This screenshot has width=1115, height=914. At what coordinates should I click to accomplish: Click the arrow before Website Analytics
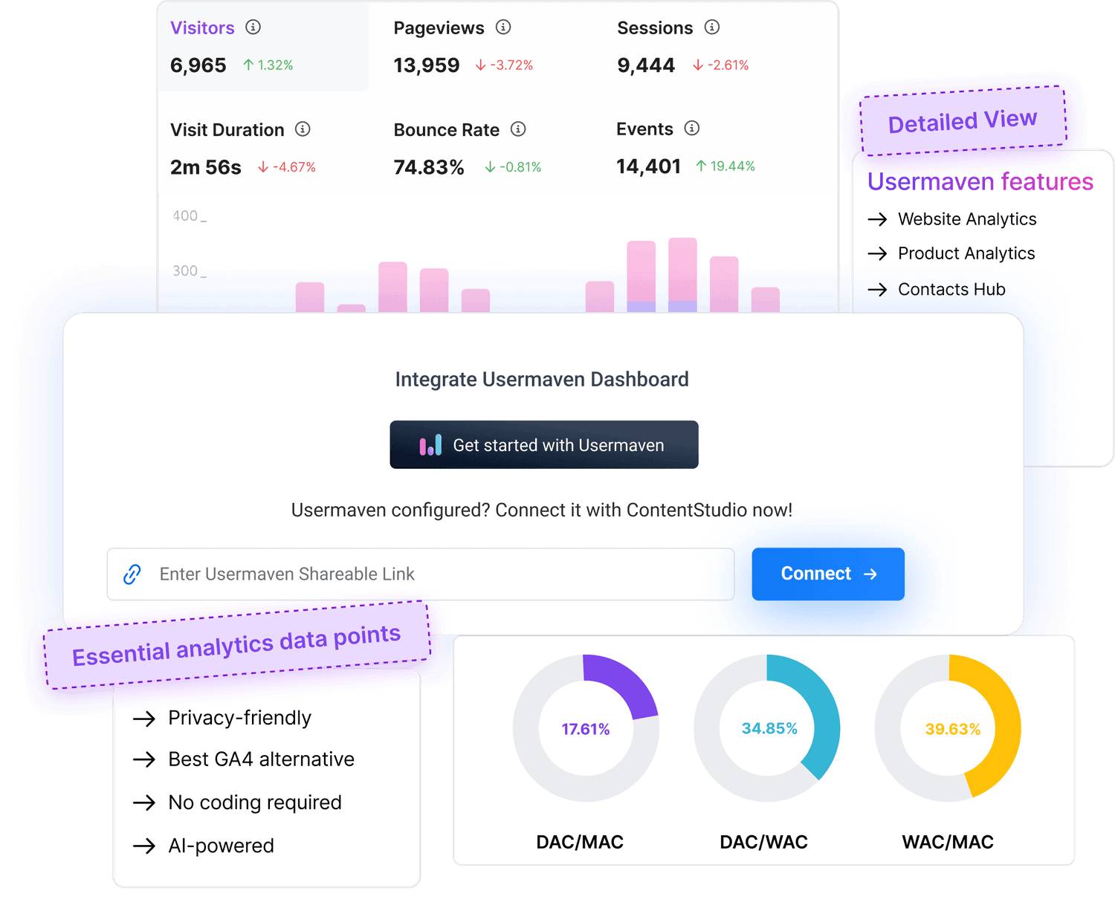pyautogui.click(x=878, y=219)
